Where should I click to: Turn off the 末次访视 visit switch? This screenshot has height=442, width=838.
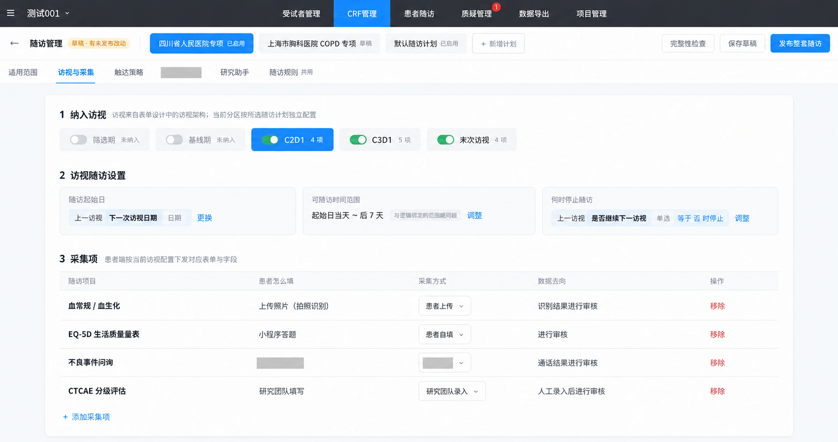tap(445, 140)
